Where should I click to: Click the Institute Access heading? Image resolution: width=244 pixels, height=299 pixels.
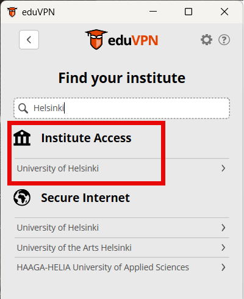[x=86, y=138]
